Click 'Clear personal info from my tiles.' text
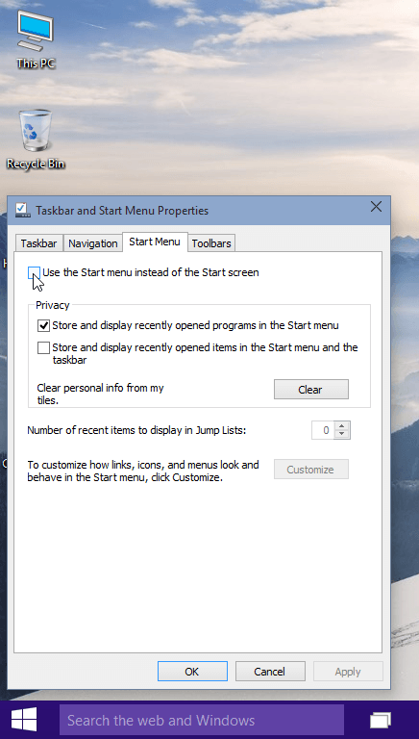This screenshot has height=739, width=419. click(x=100, y=395)
